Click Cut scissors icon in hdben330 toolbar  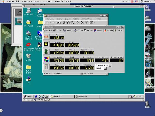64,23
